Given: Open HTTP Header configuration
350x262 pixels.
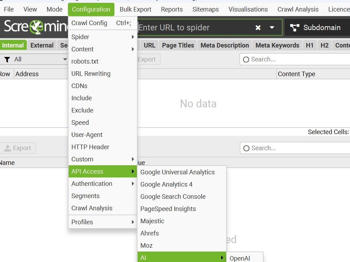Looking at the screenshot, I should (103, 147).
